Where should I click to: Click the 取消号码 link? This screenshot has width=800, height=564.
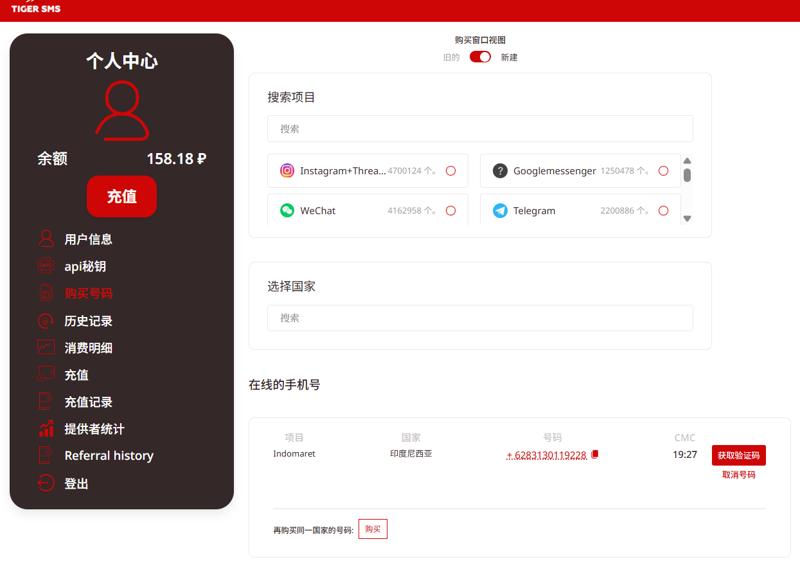(x=738, y=475)
